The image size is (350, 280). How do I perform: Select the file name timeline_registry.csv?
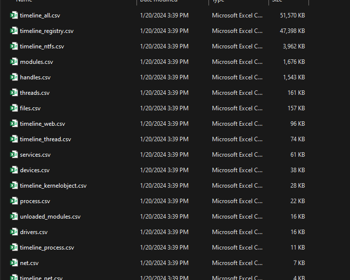(46, 31)
